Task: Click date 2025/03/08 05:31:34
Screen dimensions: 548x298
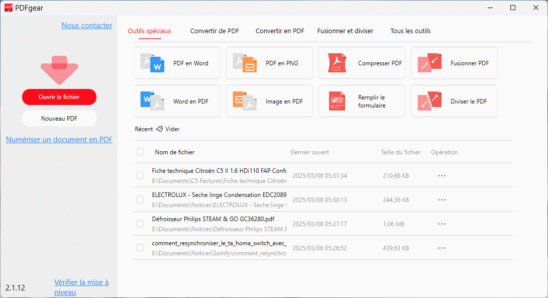Action: (x=319, y=175)
